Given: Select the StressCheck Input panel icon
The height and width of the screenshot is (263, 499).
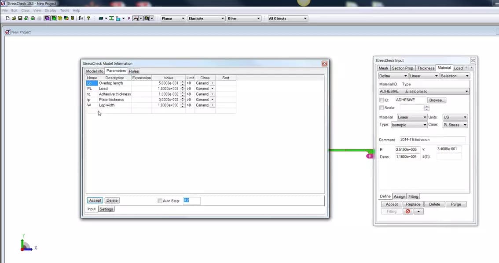Looking at the screenshot, I should click(54, 18).
